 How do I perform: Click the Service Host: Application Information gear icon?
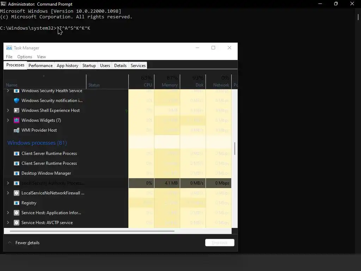[x=16, y=213]
